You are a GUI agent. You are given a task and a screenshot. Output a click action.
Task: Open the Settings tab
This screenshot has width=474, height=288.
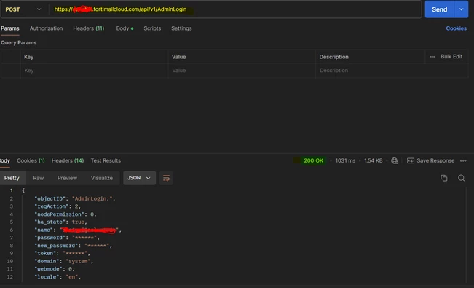(181, 28)
